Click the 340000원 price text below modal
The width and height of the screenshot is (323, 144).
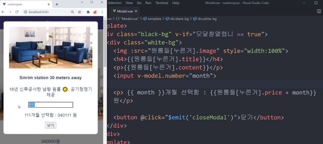click(51, 141)
